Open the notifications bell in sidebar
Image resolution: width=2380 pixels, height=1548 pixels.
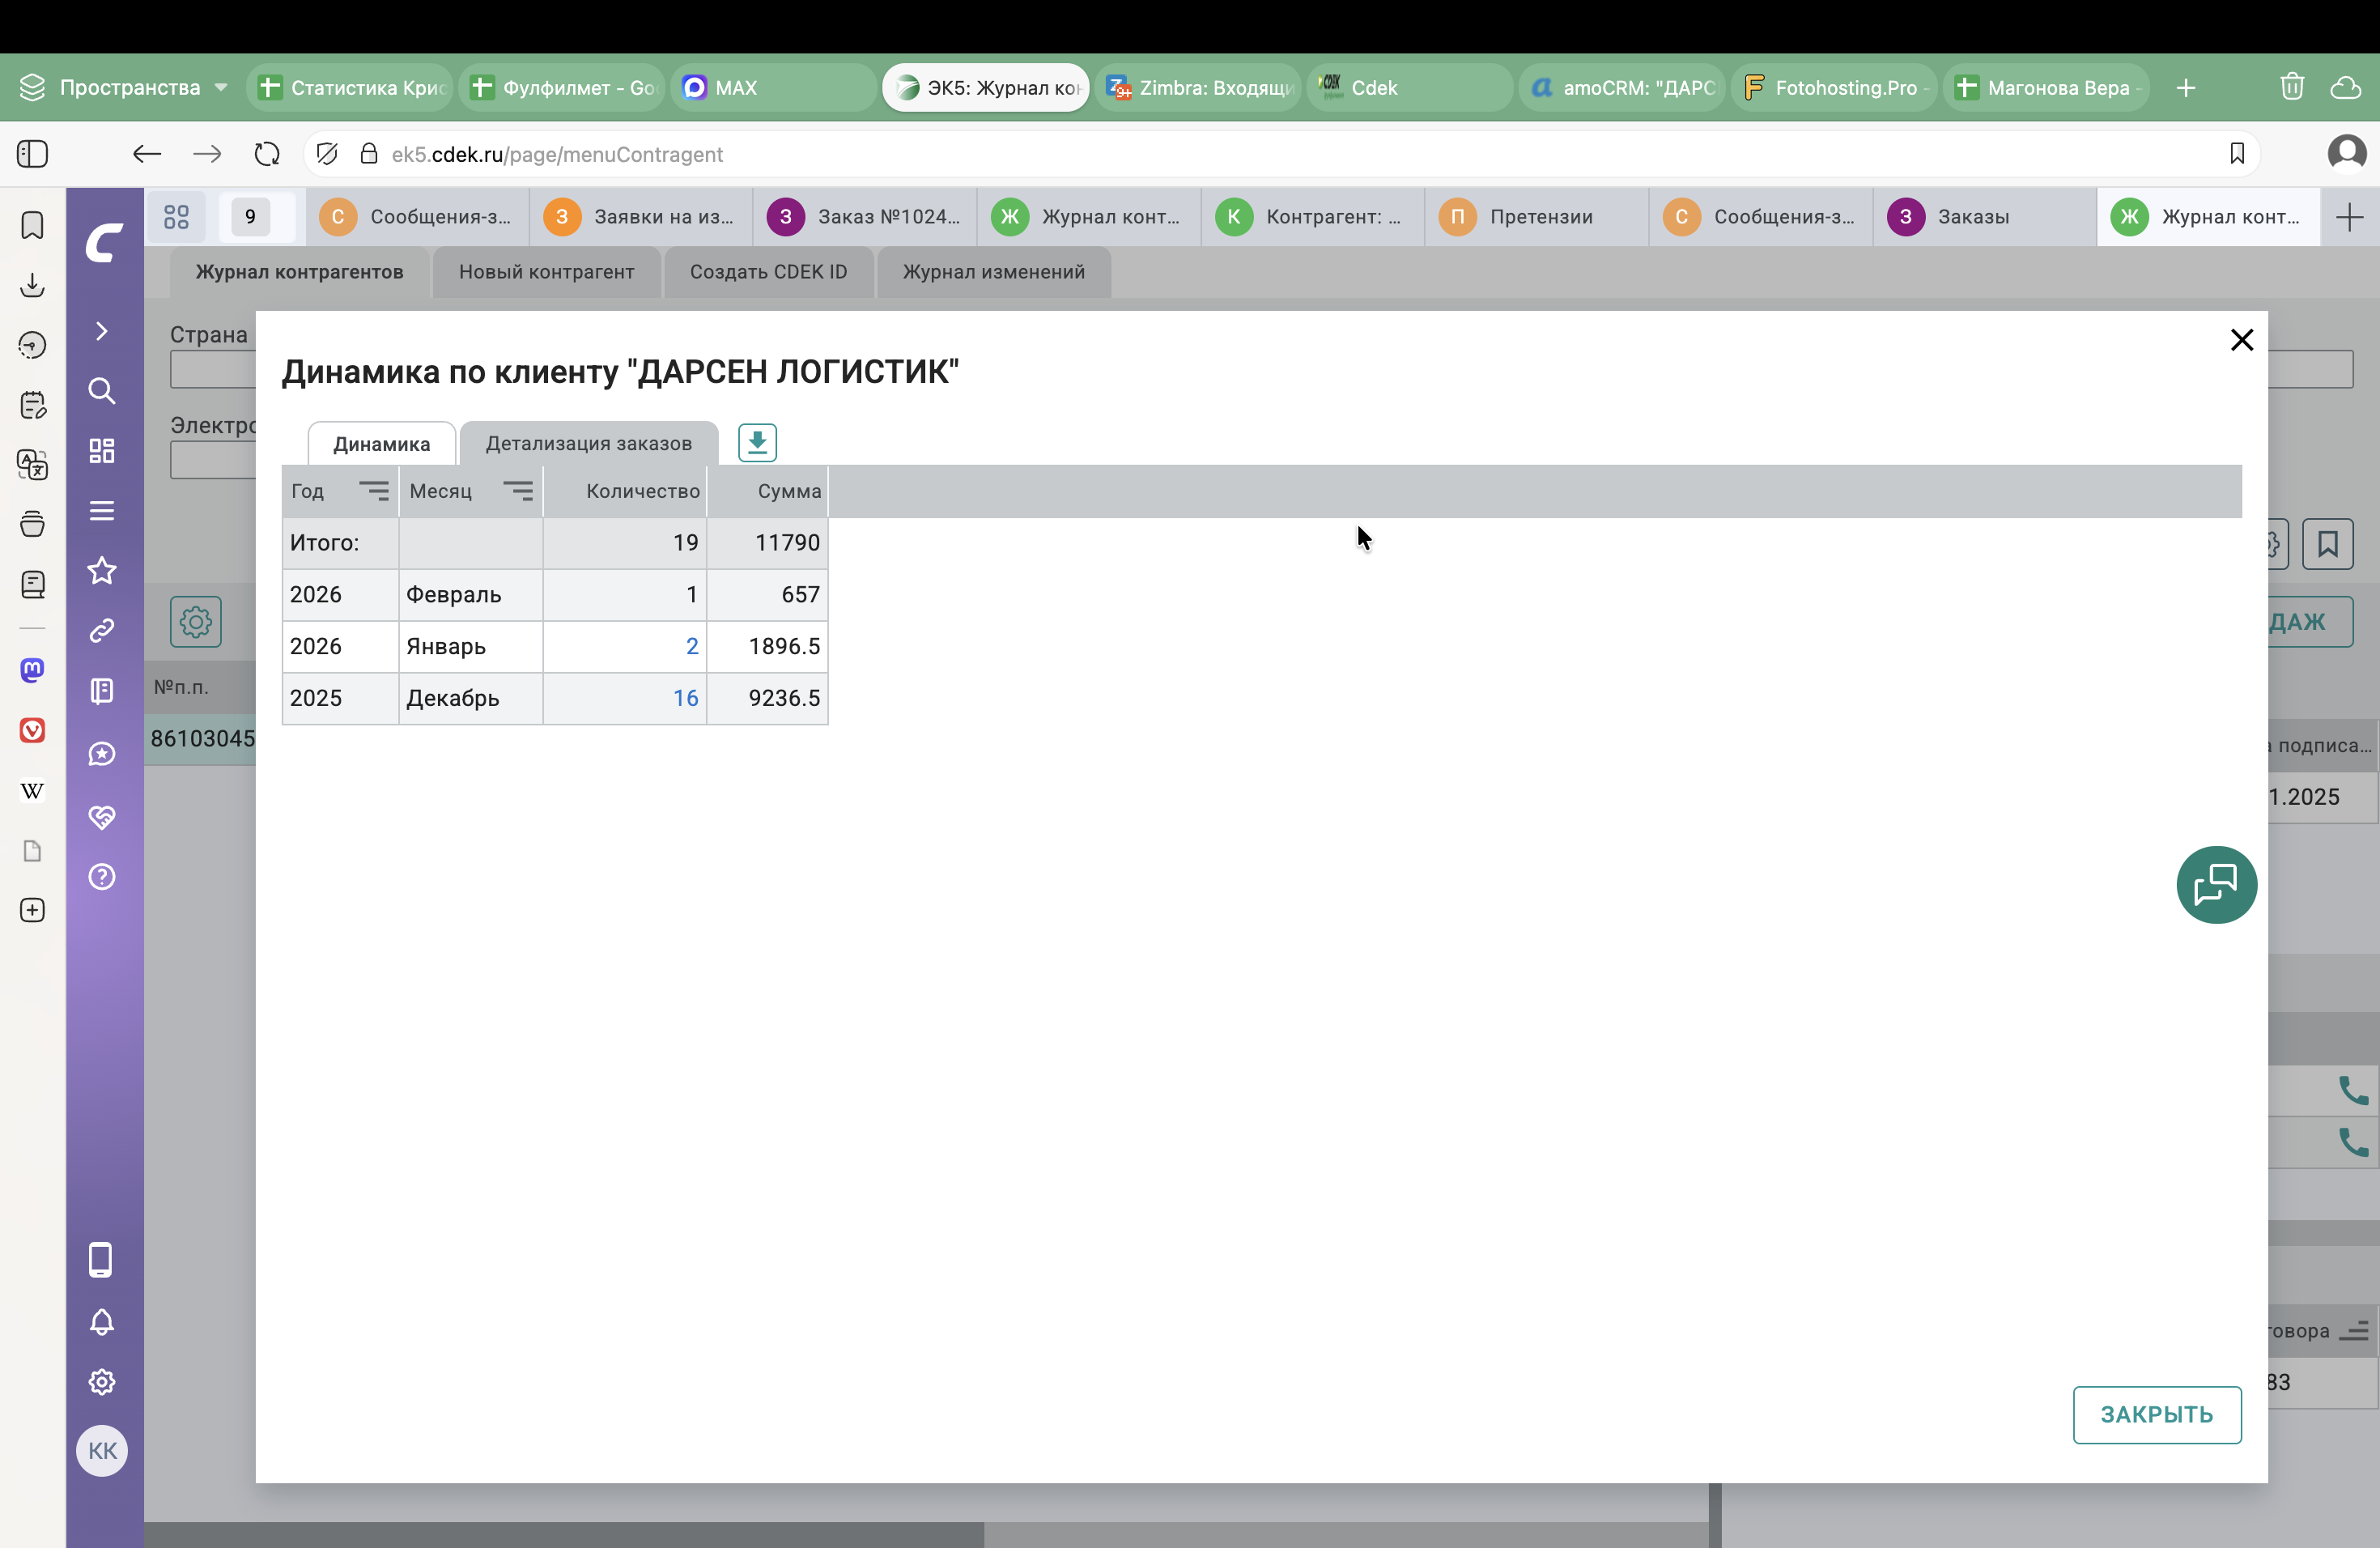click(102, 1322)
